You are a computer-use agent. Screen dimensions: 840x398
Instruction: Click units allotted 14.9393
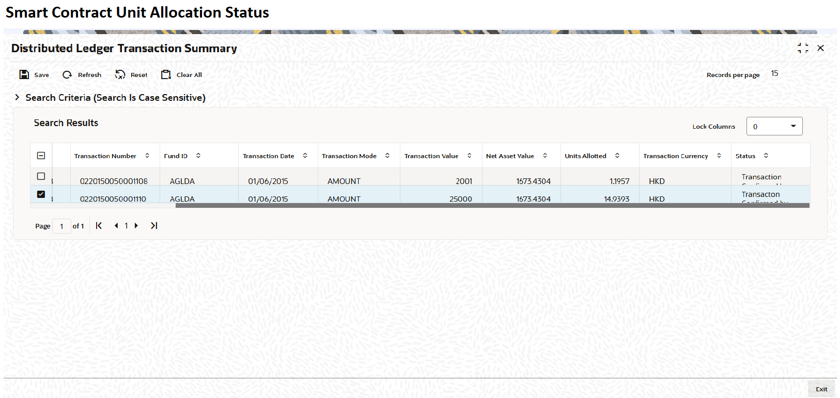coord(617,199)
